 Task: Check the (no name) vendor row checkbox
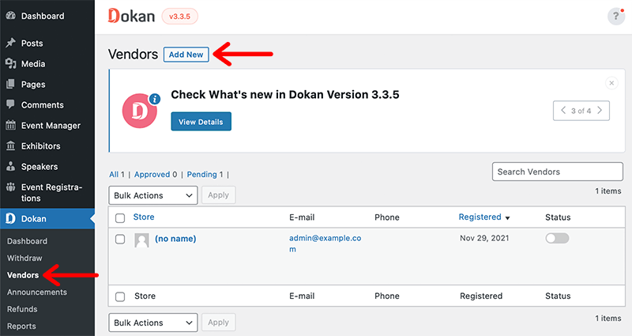[120, 239]
